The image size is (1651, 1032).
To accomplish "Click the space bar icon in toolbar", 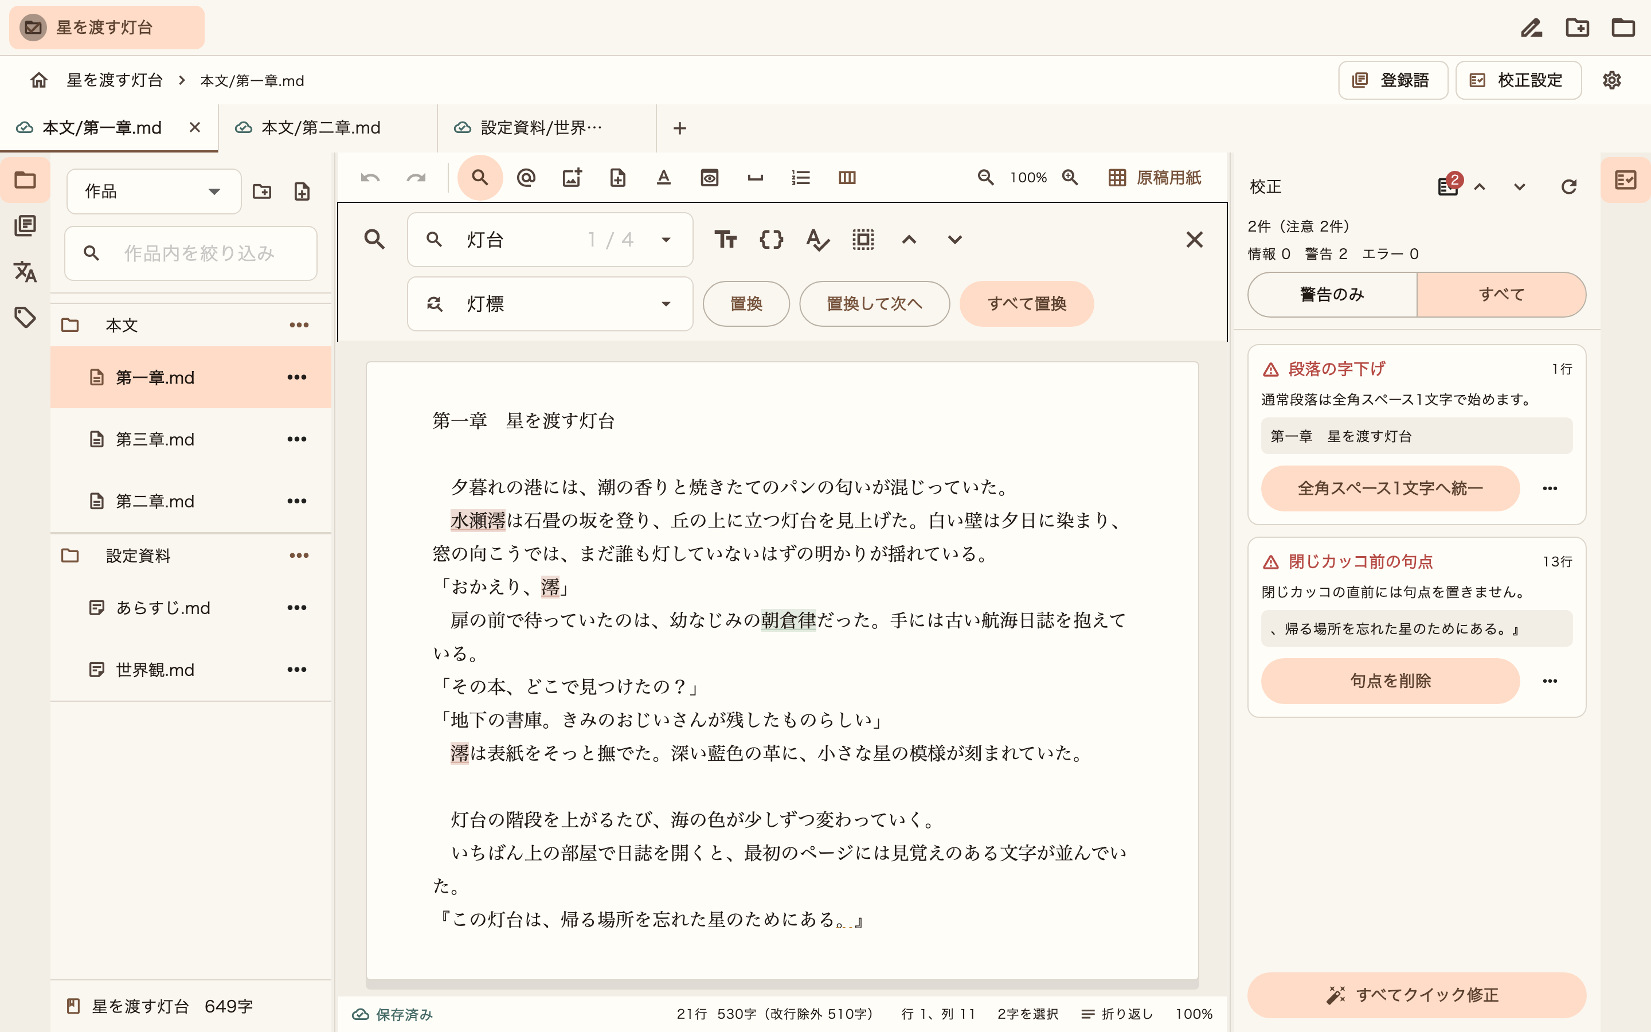I will [755, 178].
